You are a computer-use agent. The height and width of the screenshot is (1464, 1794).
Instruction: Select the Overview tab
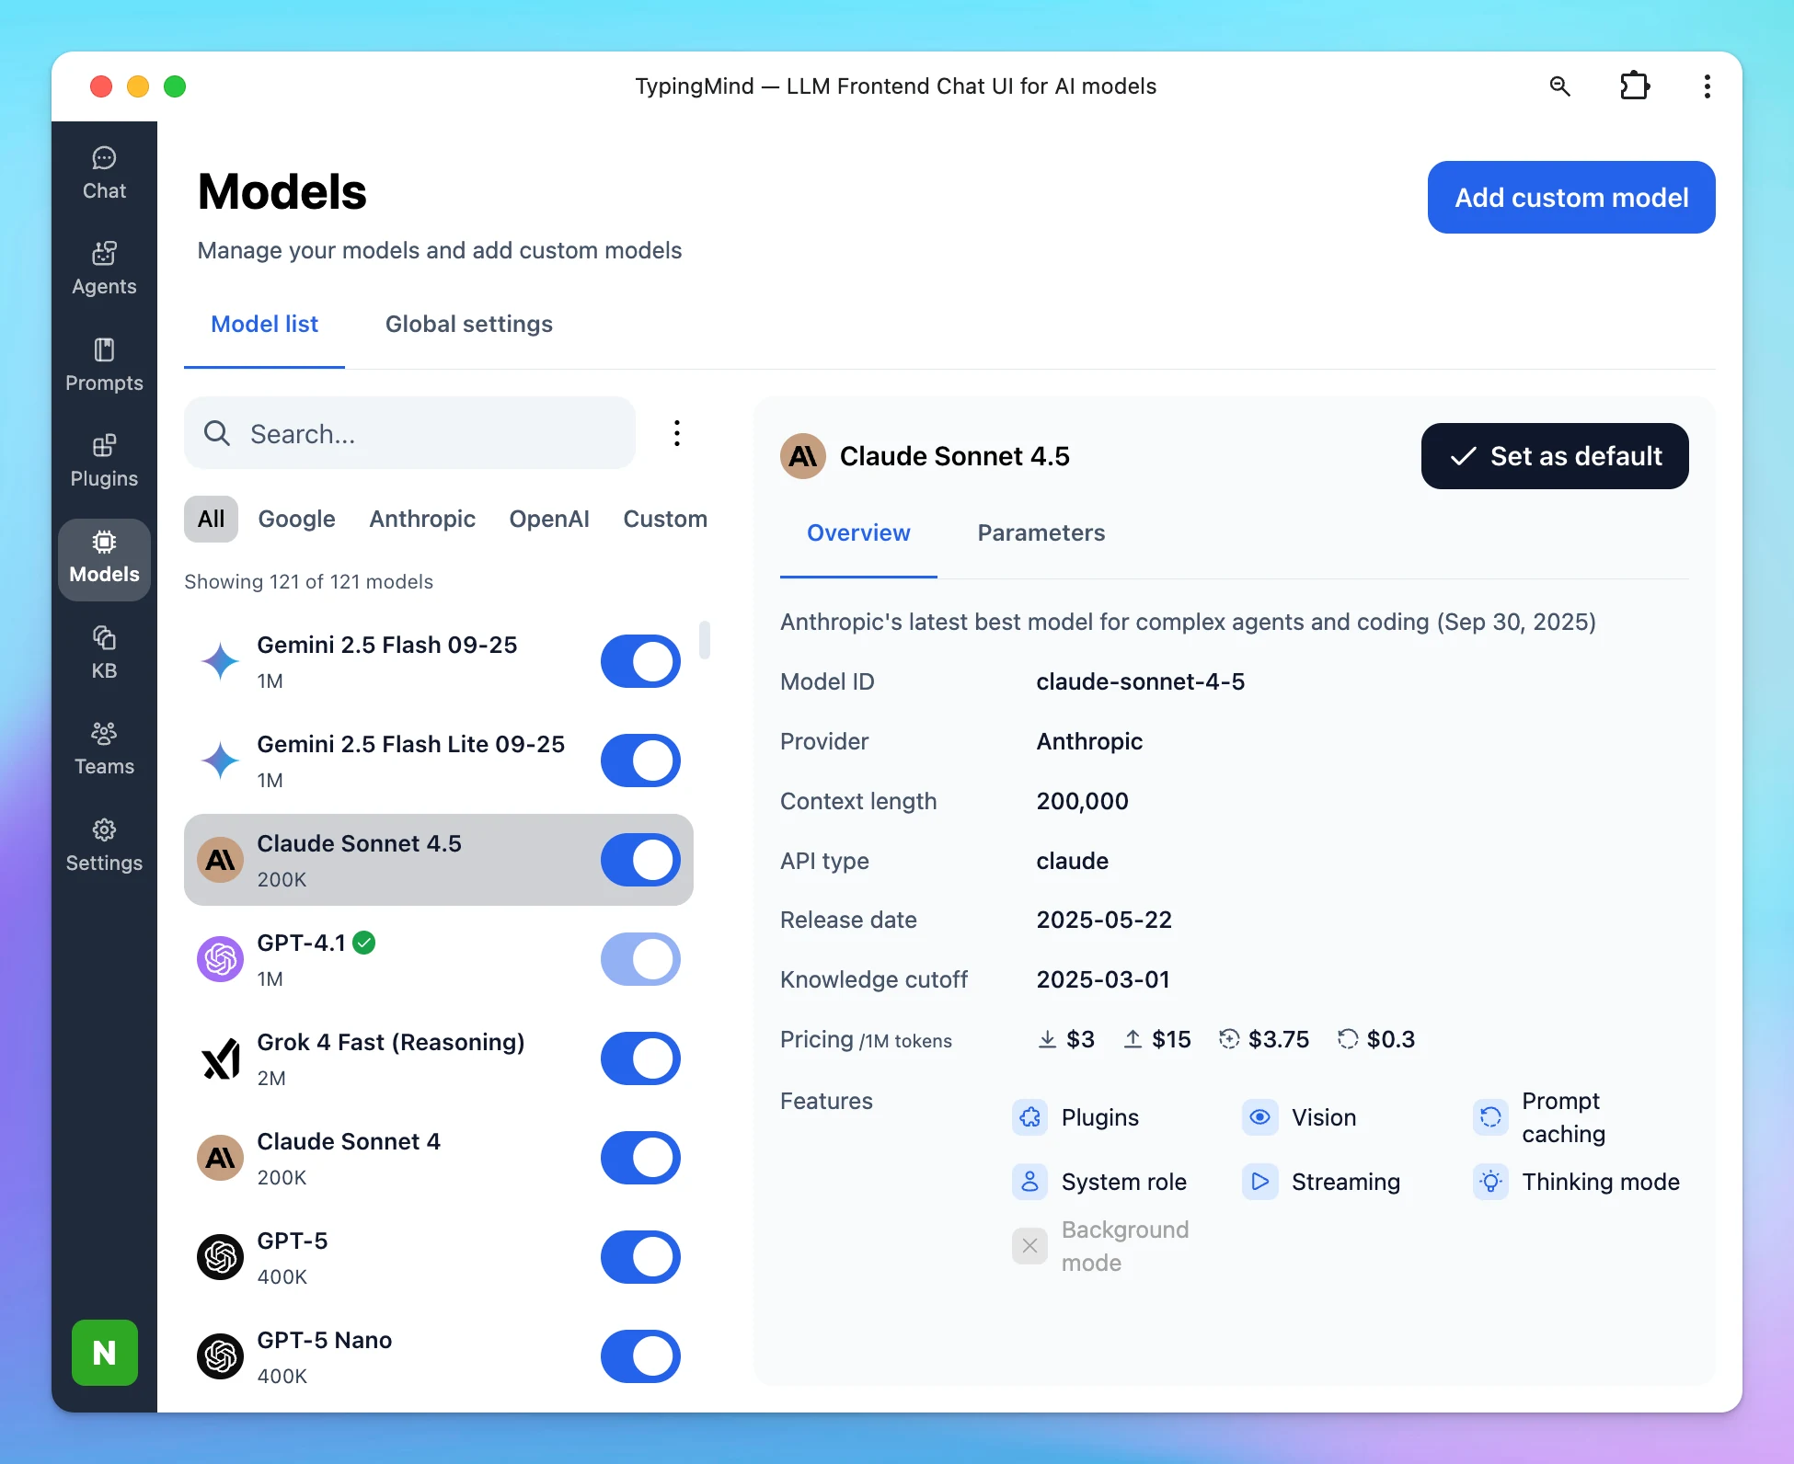tap(858, 533)
